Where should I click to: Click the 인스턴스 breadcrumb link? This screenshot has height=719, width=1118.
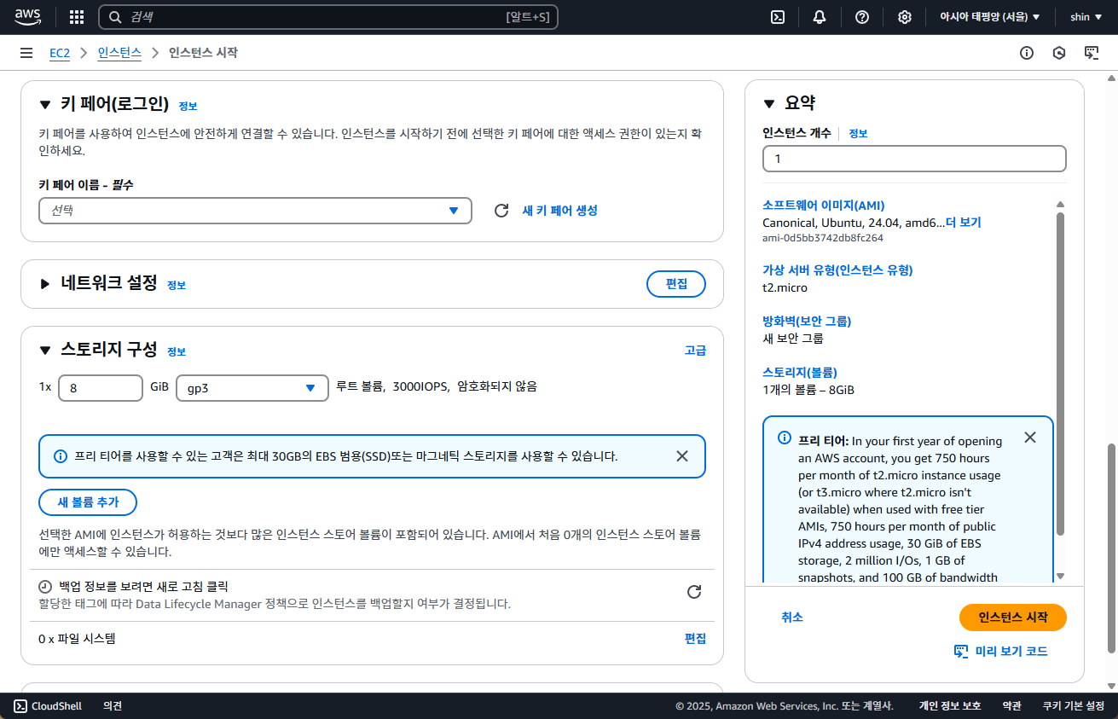click(x=119, y=53)
